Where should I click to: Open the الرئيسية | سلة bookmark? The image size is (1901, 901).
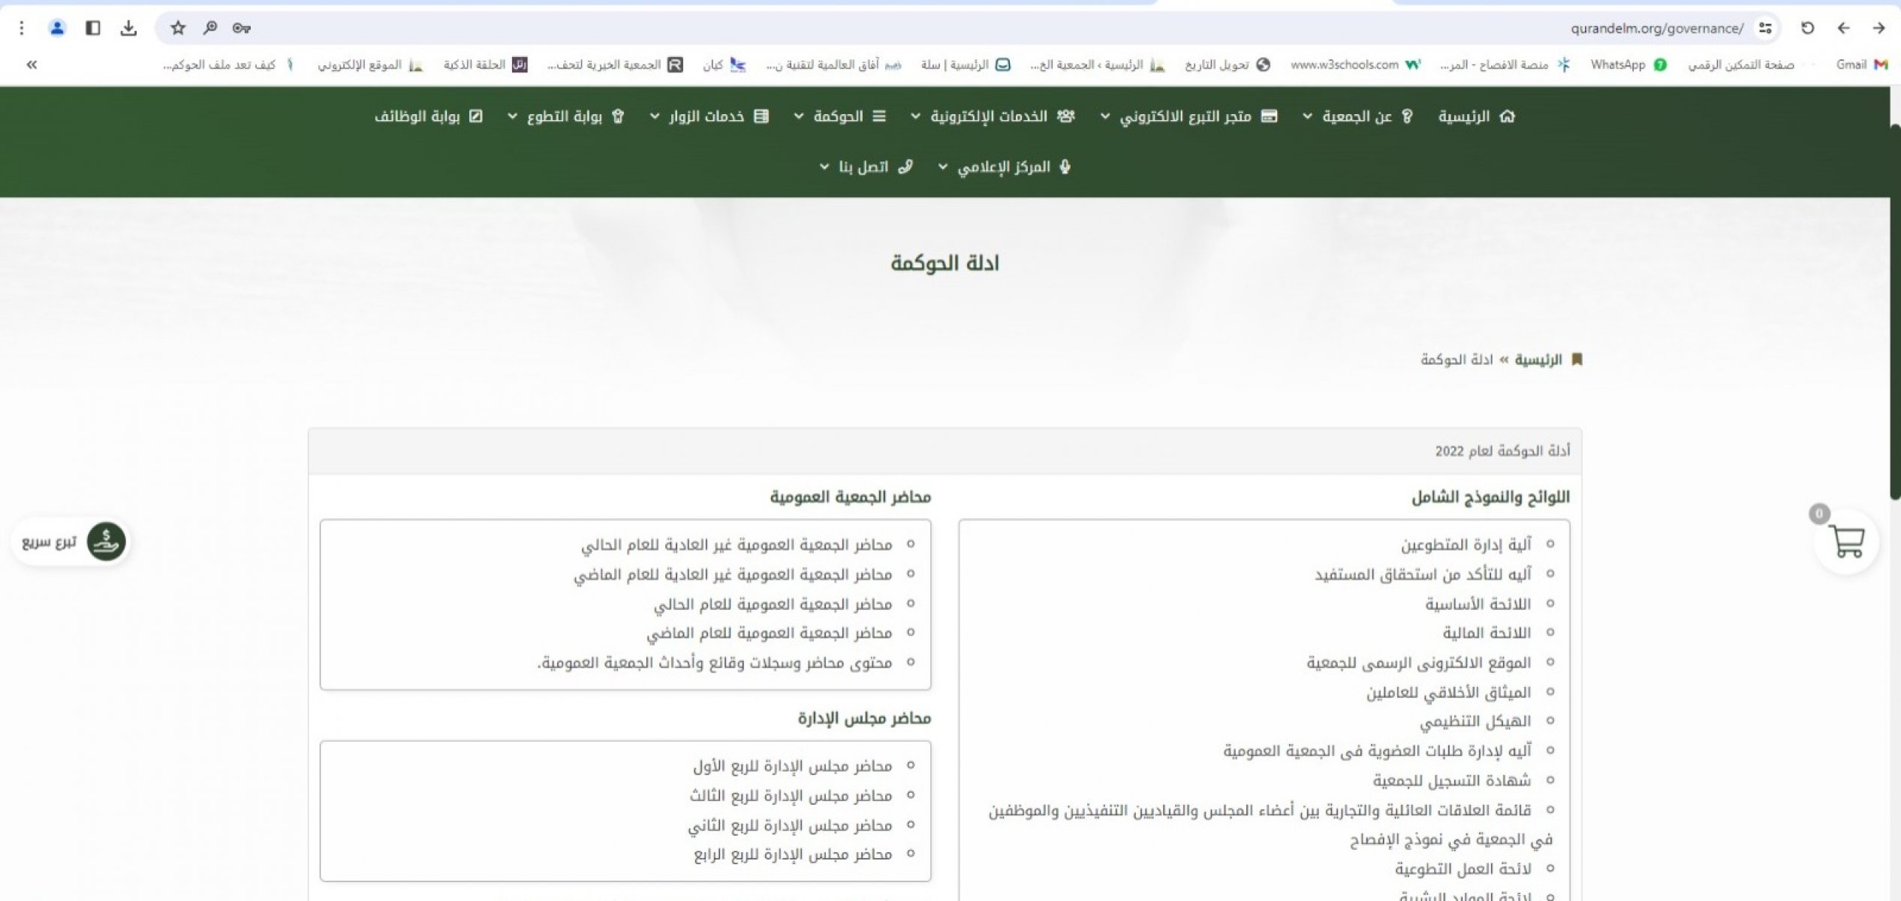pos(966,65)
